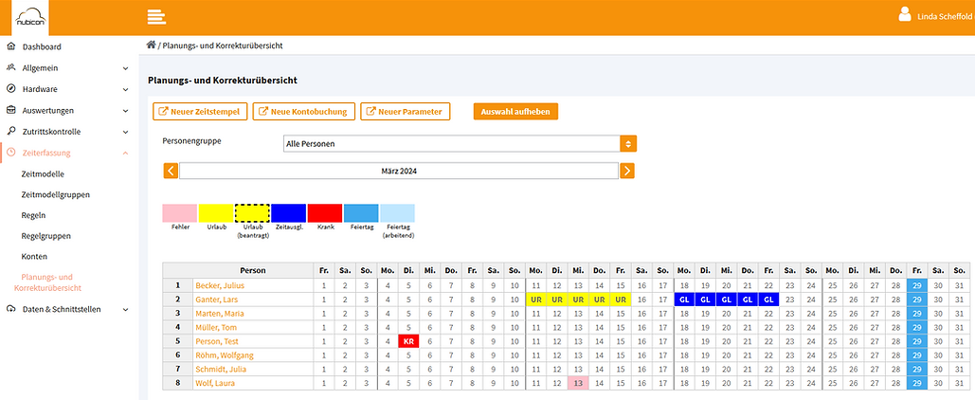Click the Zutrittskontrolle key icon
This screenshot has width=975, height=400.
(x=10, y=131)
